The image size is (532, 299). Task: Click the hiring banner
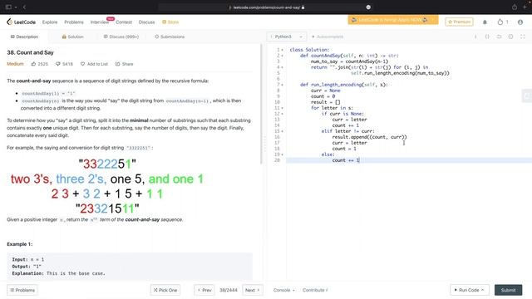click(393, 20)
